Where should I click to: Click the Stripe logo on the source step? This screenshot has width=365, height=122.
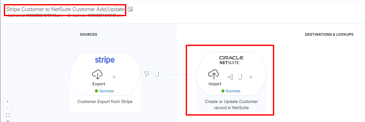(x=105, y=60)
